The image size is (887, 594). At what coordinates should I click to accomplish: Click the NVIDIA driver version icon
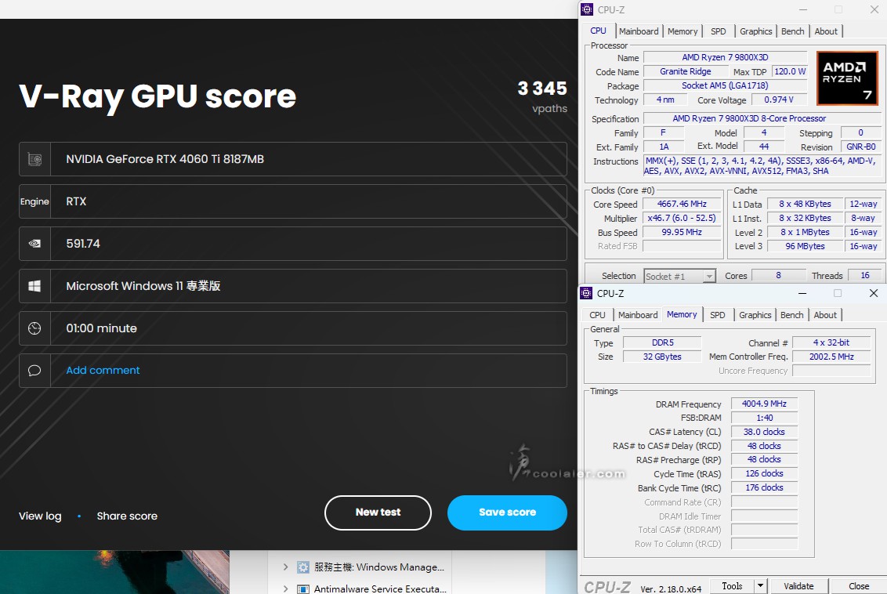pyautogui.click(x=34, y=244)
